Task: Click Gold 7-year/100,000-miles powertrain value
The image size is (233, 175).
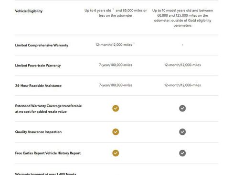Action: click(116, 65)
